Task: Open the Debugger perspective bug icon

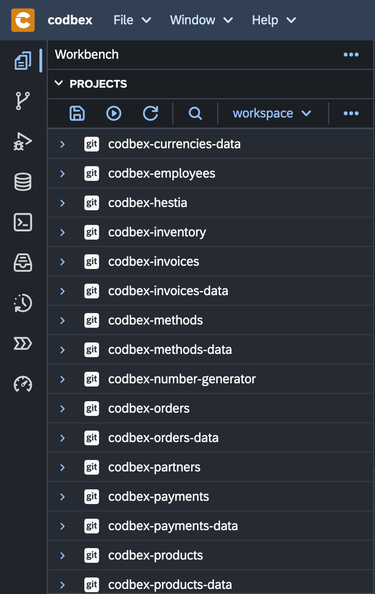Action: tap(23, 141)
